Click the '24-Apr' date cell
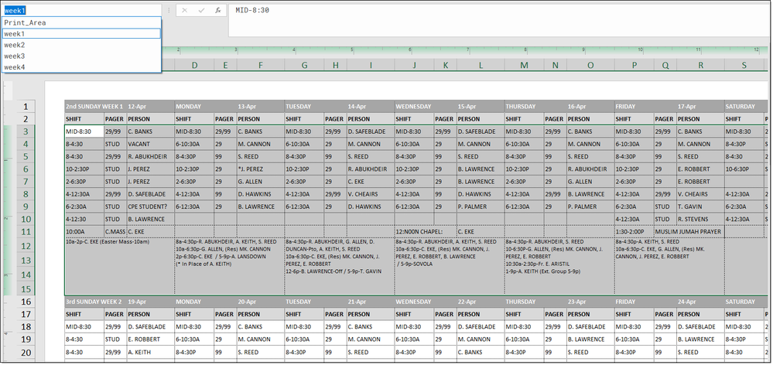The image size is (773, 365). click(x=700, y=302)
